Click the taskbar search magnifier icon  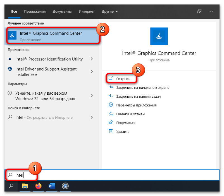click(11, 186)
